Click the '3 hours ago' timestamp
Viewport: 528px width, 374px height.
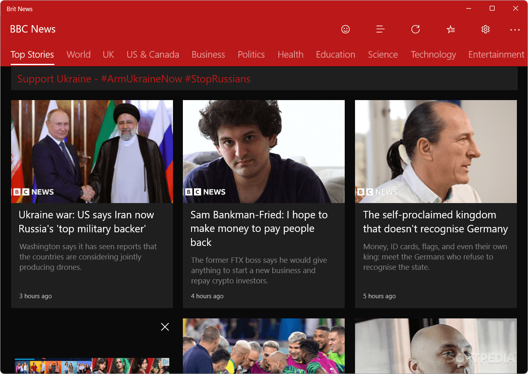point(35,296)
